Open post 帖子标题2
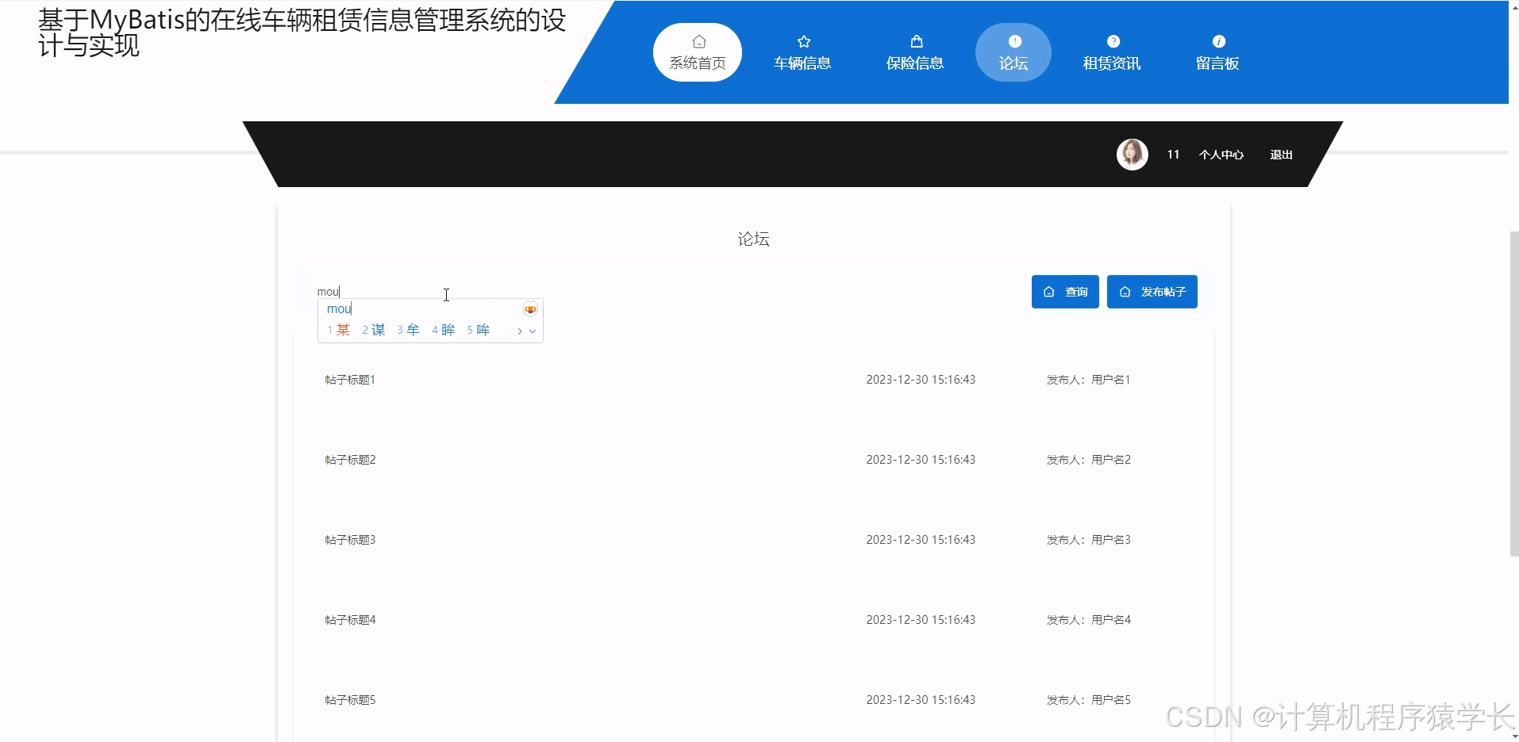This screenshot has width=1519, height=742. (350, 460)
